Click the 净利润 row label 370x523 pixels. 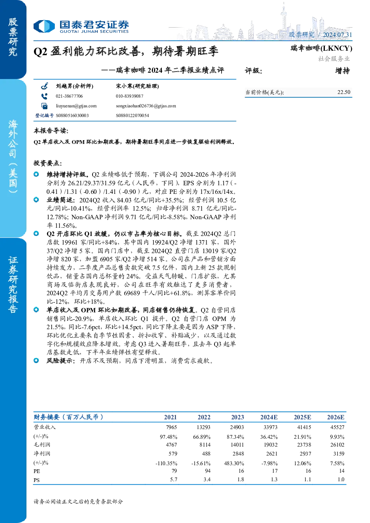pyautogui.click(x=42, y=454)
